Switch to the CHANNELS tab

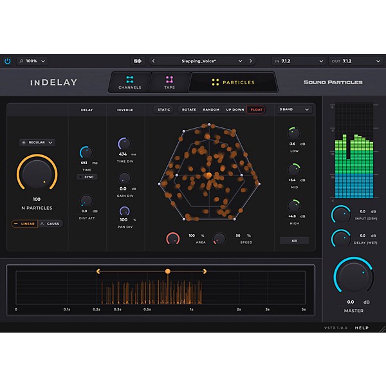130,82
